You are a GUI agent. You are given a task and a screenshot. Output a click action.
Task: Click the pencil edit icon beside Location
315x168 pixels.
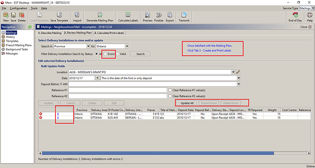pos(238,72)
